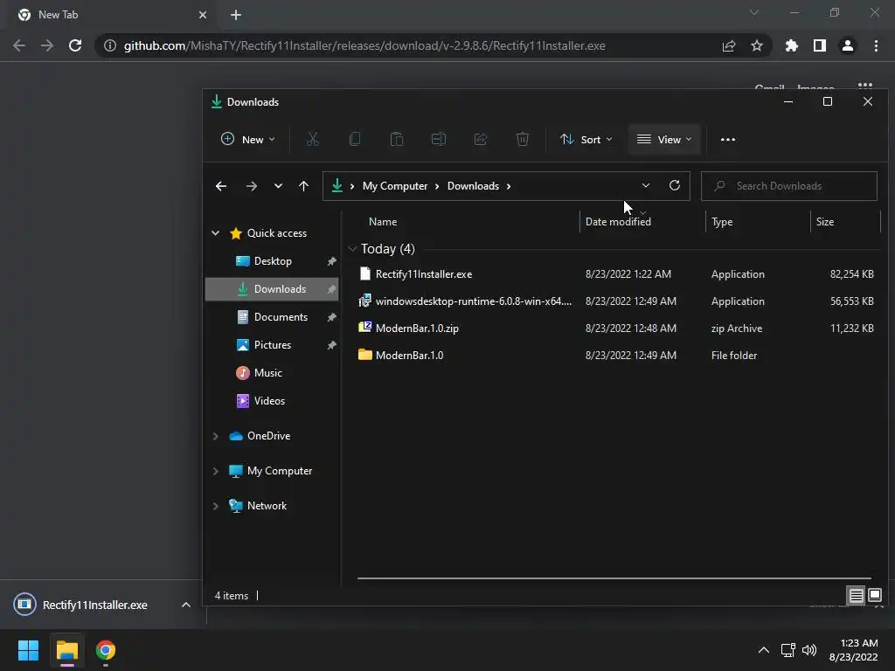Toggle the Chrome side panel icon
This screenshot has height=671, width=895.
(820, 45)
